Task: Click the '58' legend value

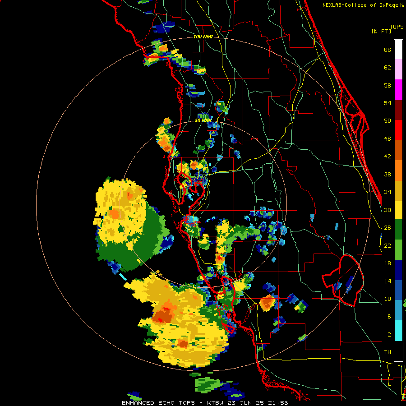Action: 388,85
